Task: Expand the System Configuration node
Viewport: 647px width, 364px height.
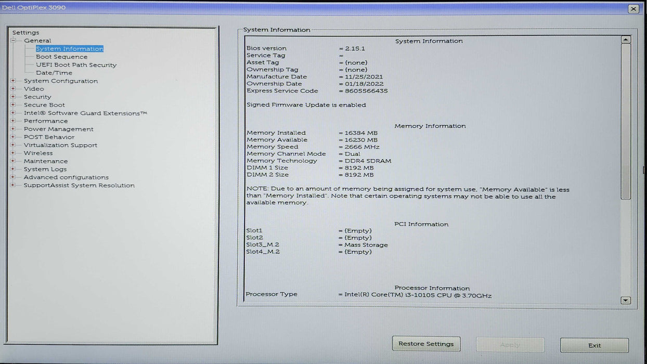Action: [14, 81]
